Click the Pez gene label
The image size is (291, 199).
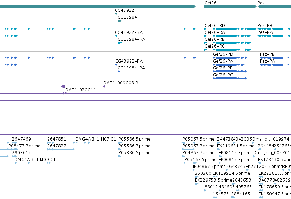[261, 3]
